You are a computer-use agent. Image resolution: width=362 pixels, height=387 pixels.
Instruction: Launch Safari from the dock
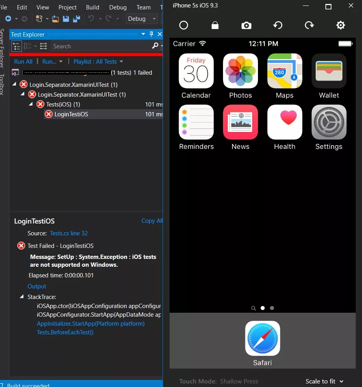pyautogui.click(x=262, y=338)
